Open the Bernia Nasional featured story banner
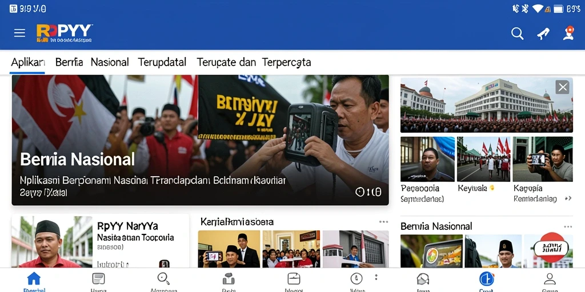 [201, 140]
